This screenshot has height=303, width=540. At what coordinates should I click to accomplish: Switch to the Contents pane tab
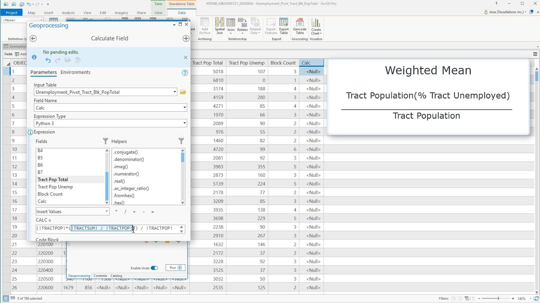coord(100,276)
